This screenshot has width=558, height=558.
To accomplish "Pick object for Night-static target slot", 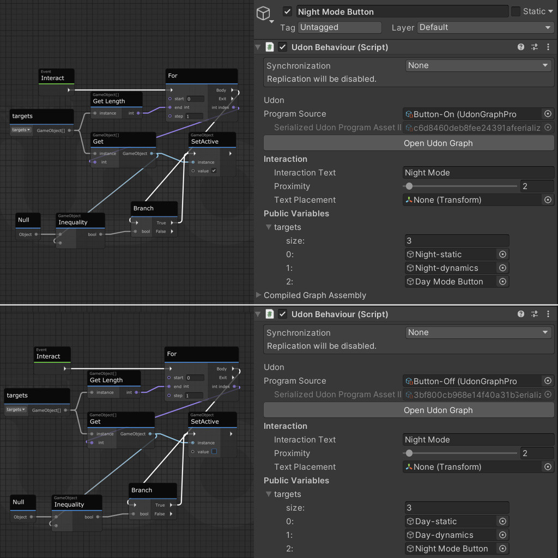I will 502,254.
